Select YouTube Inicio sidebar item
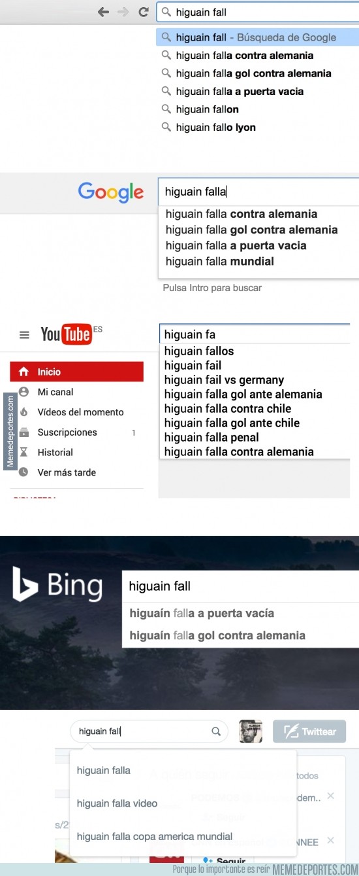This screenshot has width=359, height=876. point(76,372)
